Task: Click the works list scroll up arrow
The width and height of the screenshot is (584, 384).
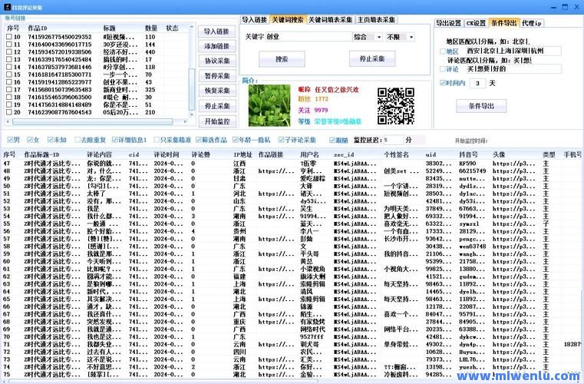Action: pyautogui.click(x=192, y=27)
